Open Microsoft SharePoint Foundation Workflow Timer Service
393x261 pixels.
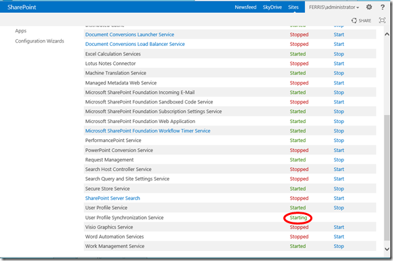pos(148,130)
